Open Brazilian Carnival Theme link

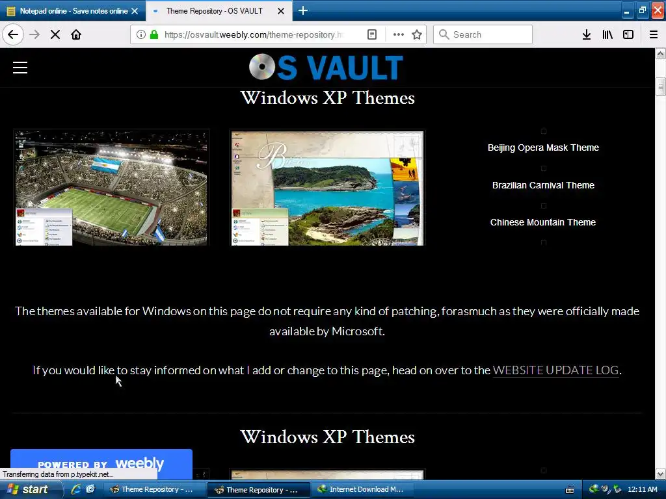point(543,185)
